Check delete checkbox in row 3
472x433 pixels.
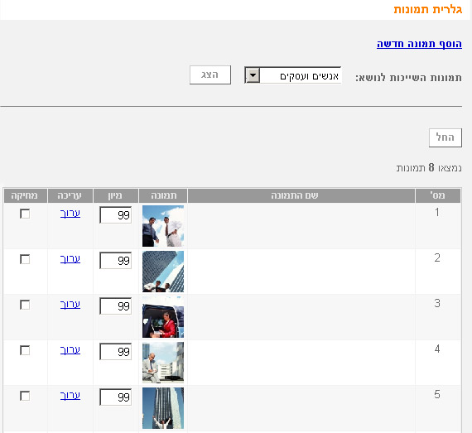25,305
